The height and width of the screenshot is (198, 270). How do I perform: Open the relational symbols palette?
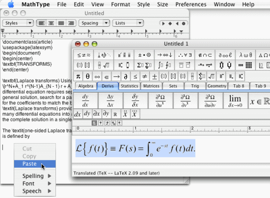click(x=83, y=55)
